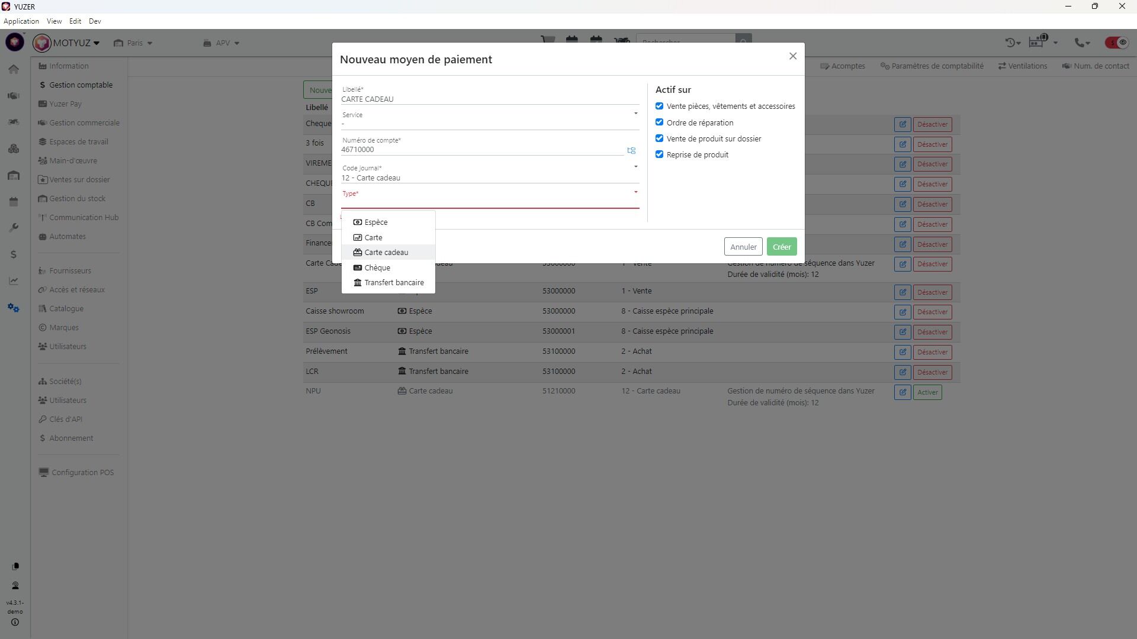Click dollar sign icon in left sidebar
This screenshot has width=1137, height=639.
tap(14, 254)
